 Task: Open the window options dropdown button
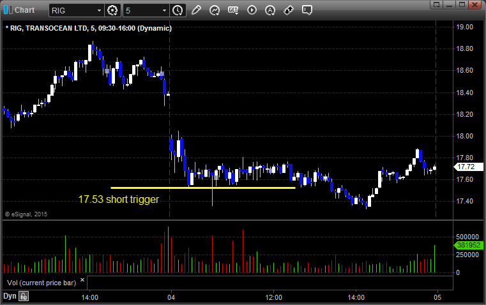[x=437, y=4]
